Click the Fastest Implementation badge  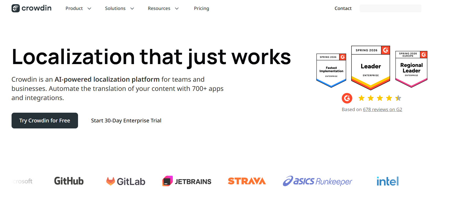(x=331, y=70)
